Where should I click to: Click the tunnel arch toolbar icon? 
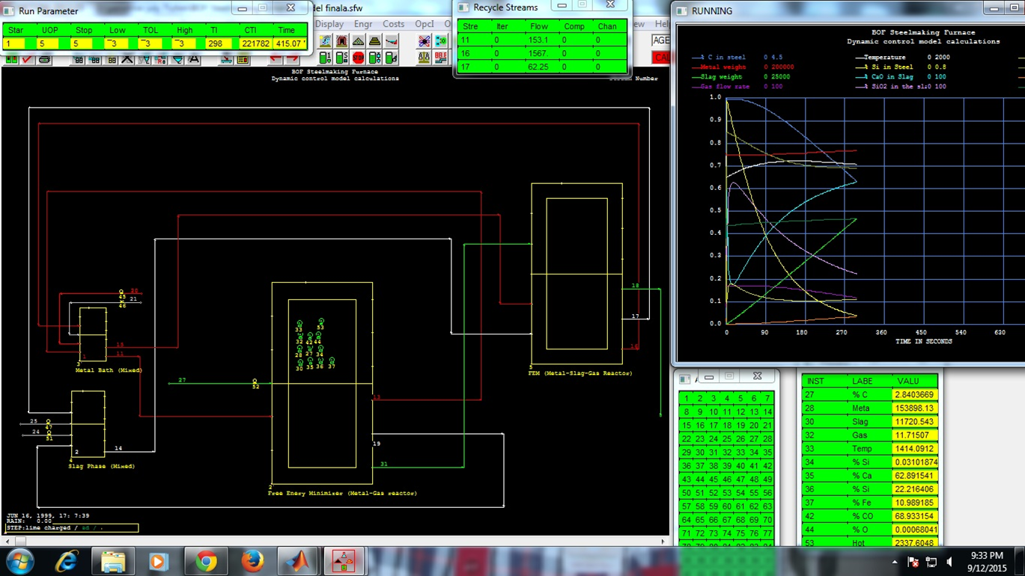coord(341,41)
